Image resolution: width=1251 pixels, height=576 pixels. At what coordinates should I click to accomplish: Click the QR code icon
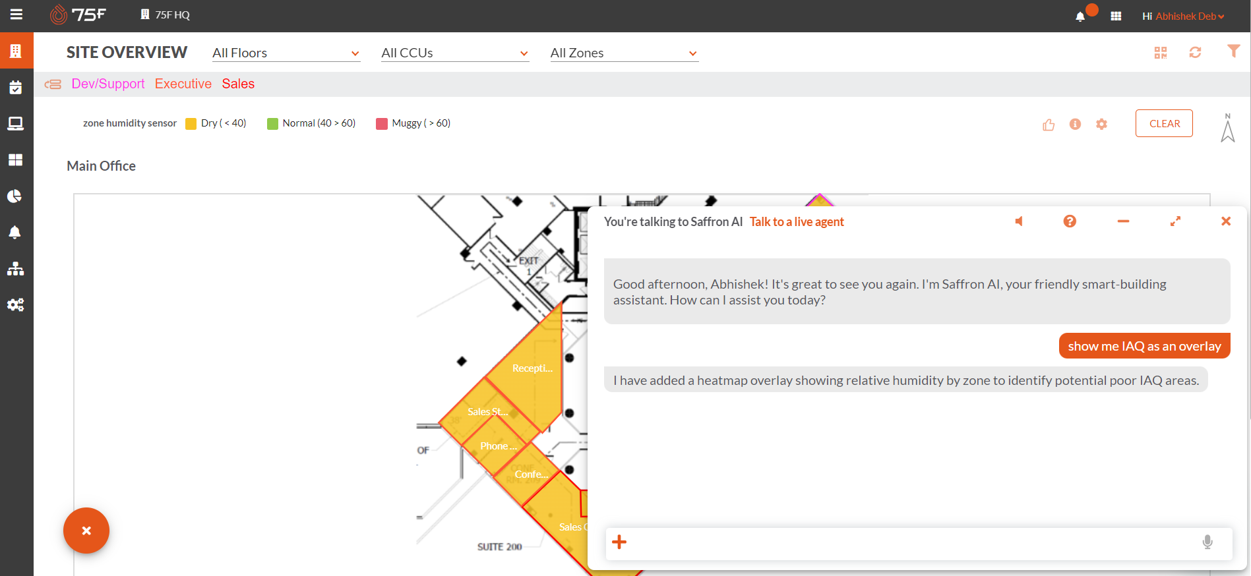[x=1161, y=52]
